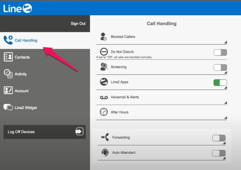The image size is (241, 170).
Task: Click the Screening label text
Action: [119, 67]
